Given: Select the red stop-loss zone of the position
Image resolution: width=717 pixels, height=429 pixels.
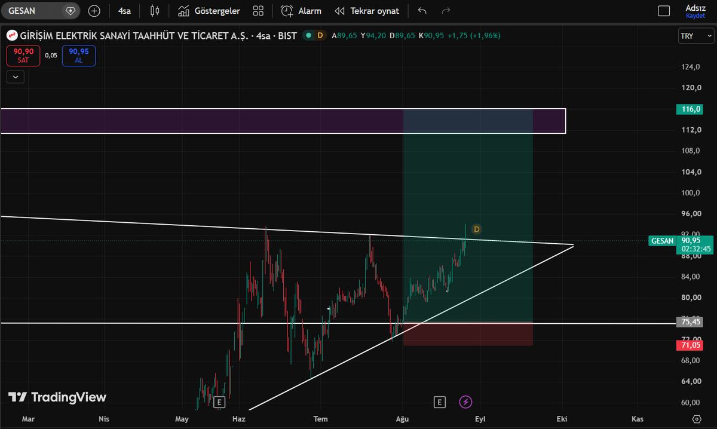Looking at the screenshot, I should coord(468,334).
